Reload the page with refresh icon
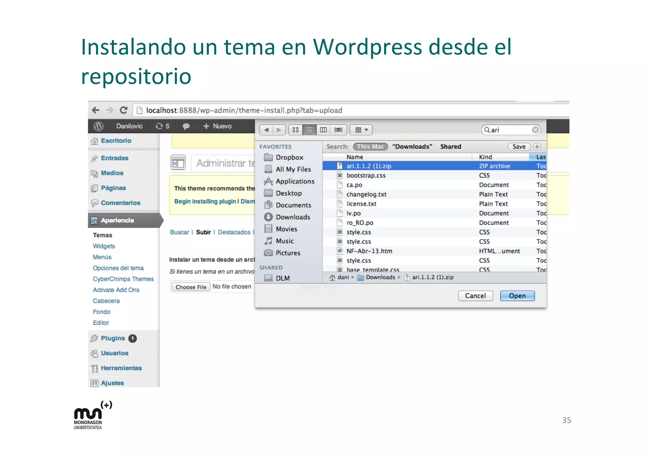The image size is (652, 460). [x=124, y=110]
